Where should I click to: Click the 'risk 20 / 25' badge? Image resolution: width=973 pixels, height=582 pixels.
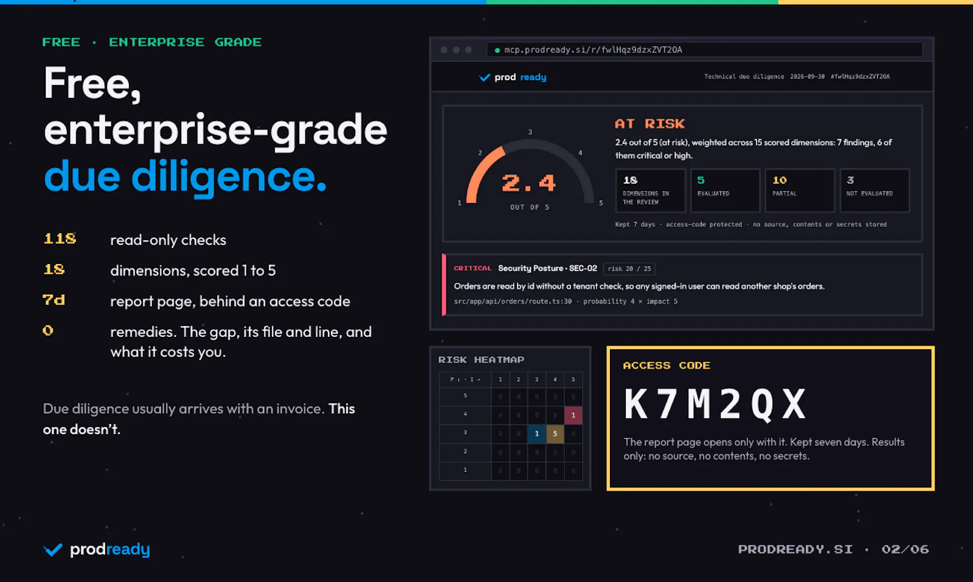pyautogui.click(x=629, y=269)
